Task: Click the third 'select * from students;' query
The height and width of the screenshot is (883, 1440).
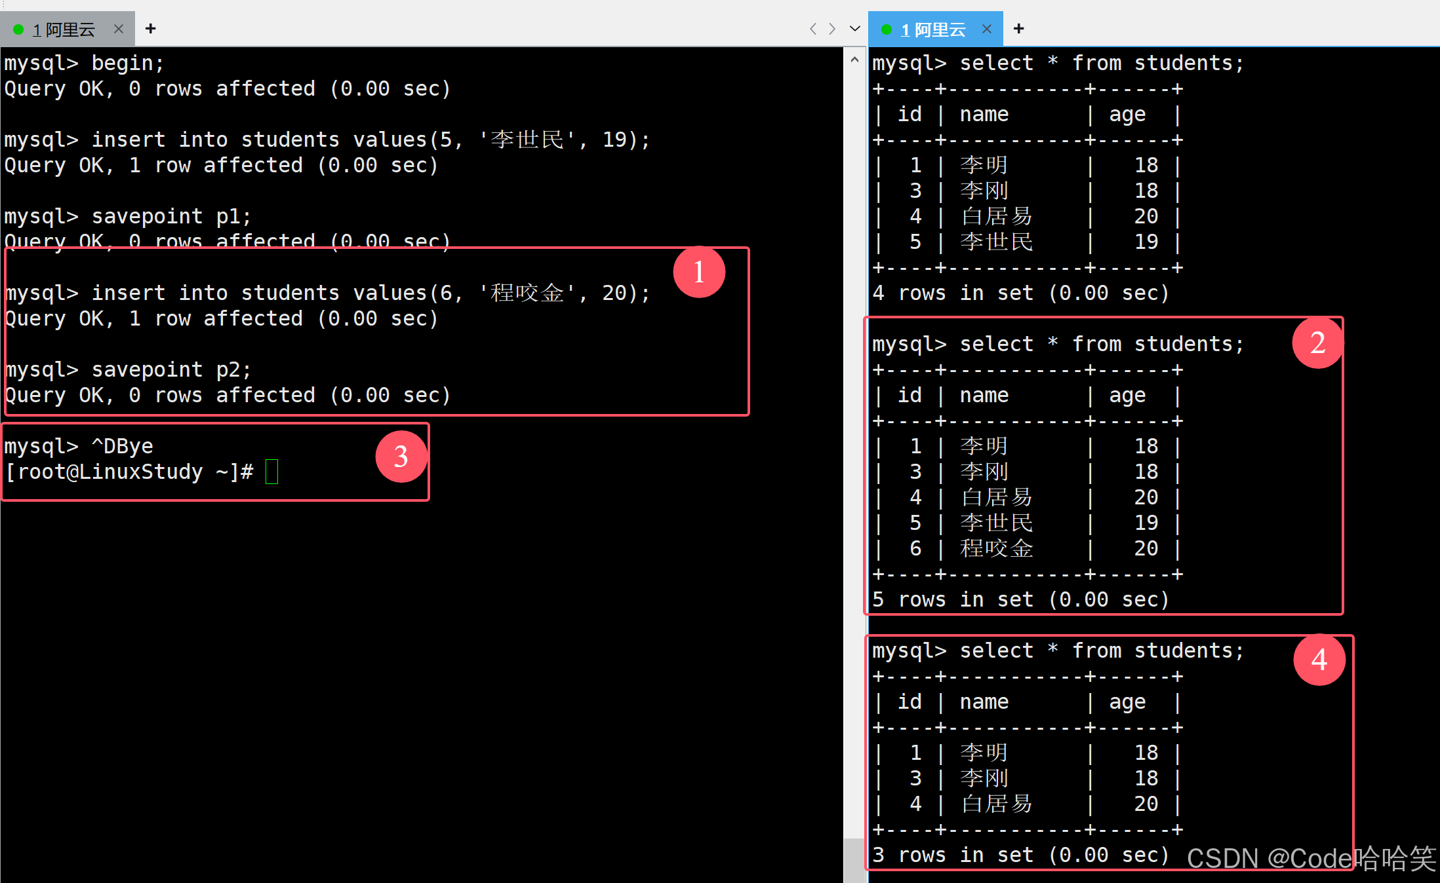Action: click(1058, 651)
